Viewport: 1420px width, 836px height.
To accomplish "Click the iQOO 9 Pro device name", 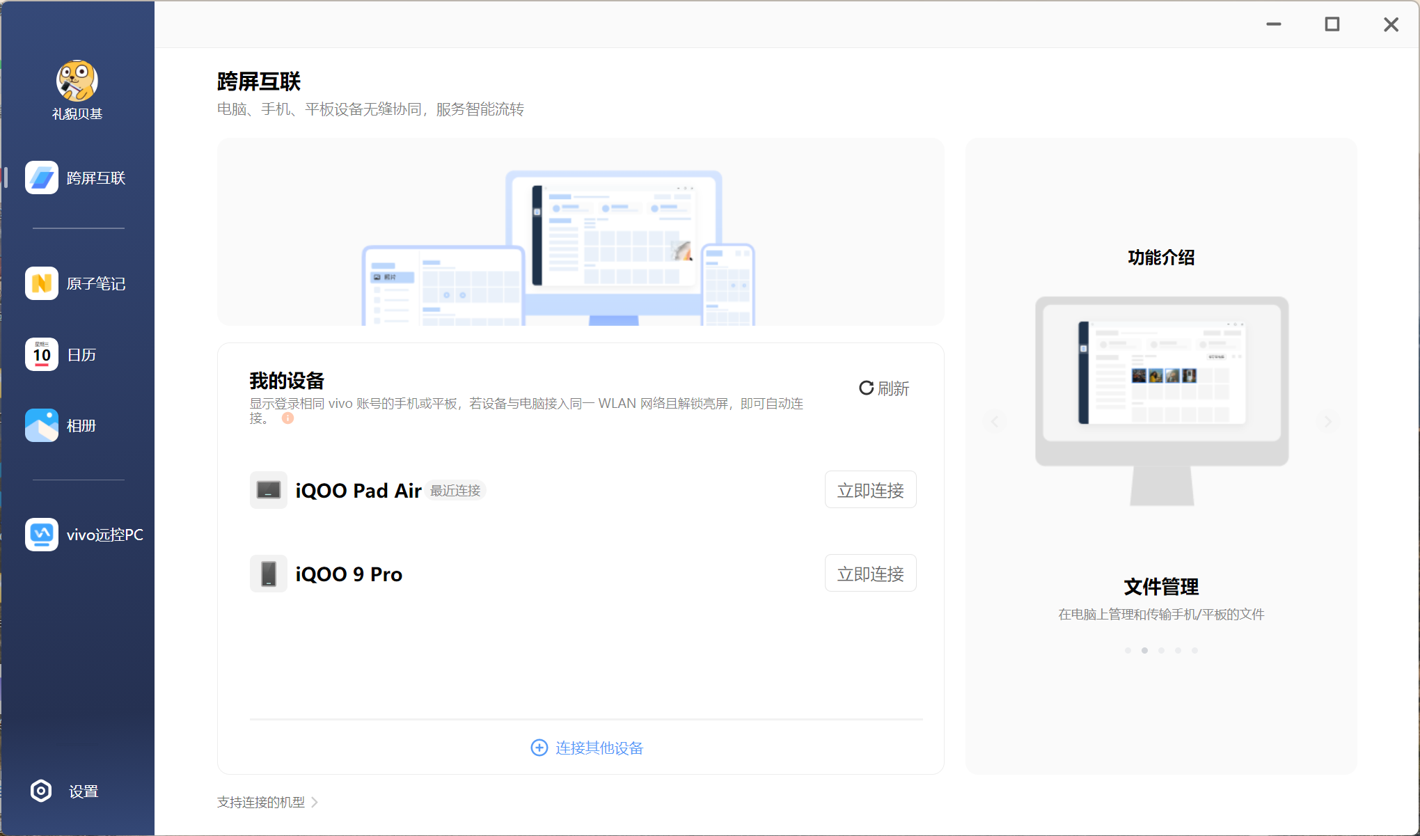I will coord(349,574).
